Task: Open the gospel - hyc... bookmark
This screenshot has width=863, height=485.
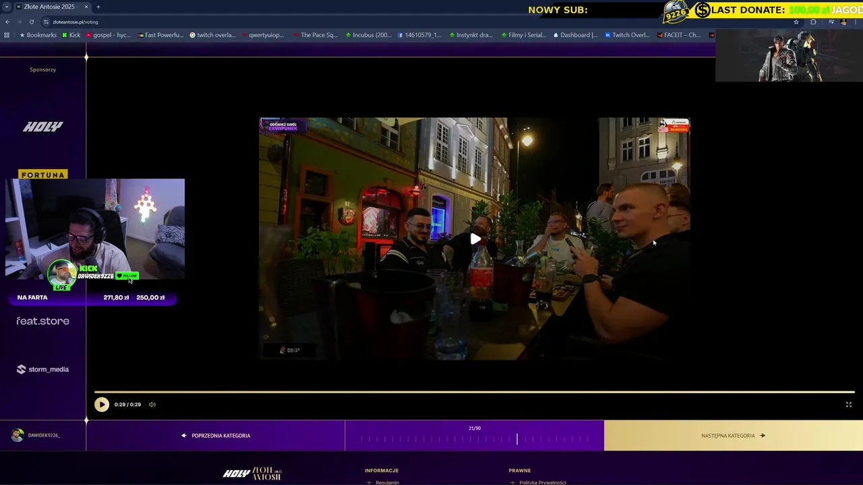Action: 108,35
